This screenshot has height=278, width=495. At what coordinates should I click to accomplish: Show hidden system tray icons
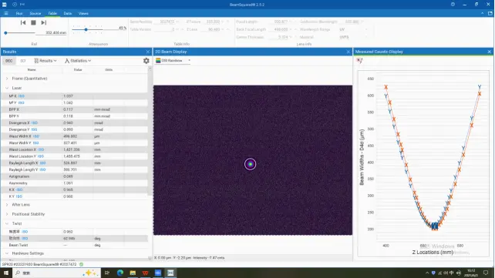[x=427, y=273]
